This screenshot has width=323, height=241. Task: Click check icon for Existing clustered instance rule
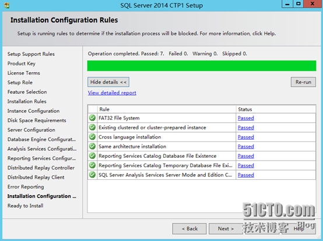[x=92, y=127]
